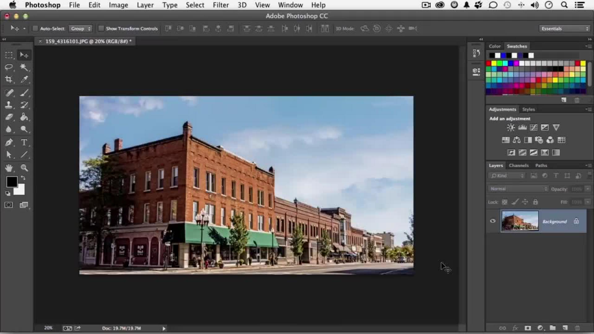The image size is (594, 334).
Task: Select the Crop tool
Action: tap(9, 79)
